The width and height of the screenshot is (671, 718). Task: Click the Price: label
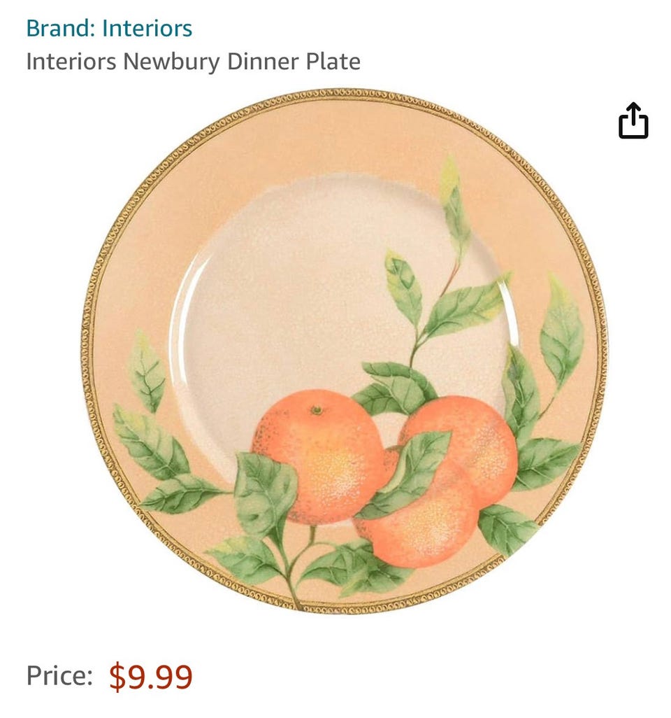coord(59,676)
